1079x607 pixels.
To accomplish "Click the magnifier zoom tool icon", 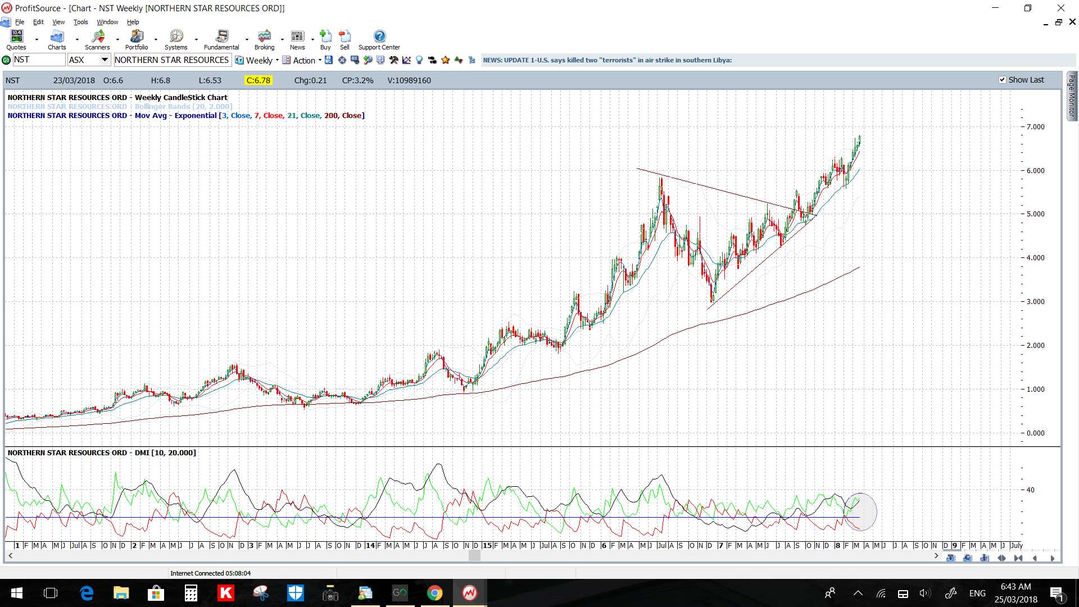I will (368, 60).
